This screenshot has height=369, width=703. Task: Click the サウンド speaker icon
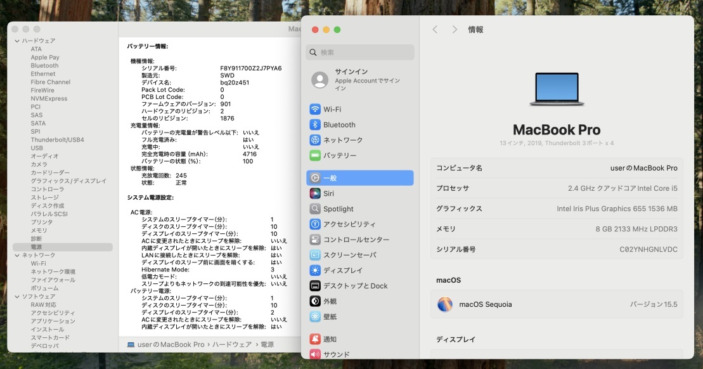tap(315, 354)
